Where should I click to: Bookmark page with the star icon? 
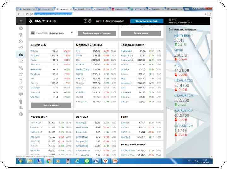point(205,14)
